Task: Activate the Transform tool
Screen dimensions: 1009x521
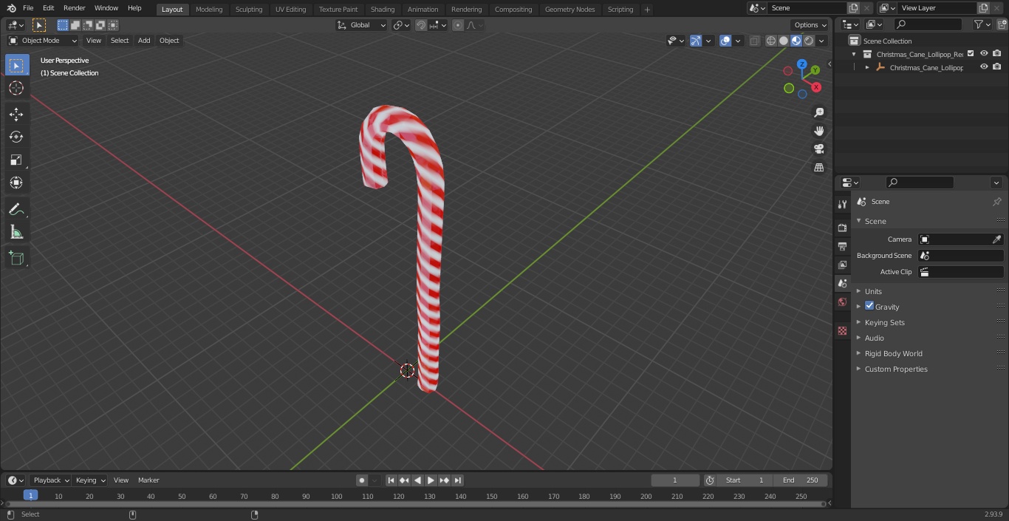Action: [x=16, y=183]
